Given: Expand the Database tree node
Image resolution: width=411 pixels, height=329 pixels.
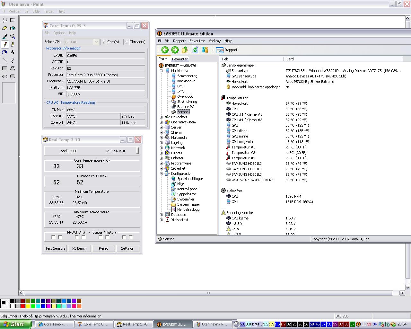Looking at the screenshot, I should [161, 215].
